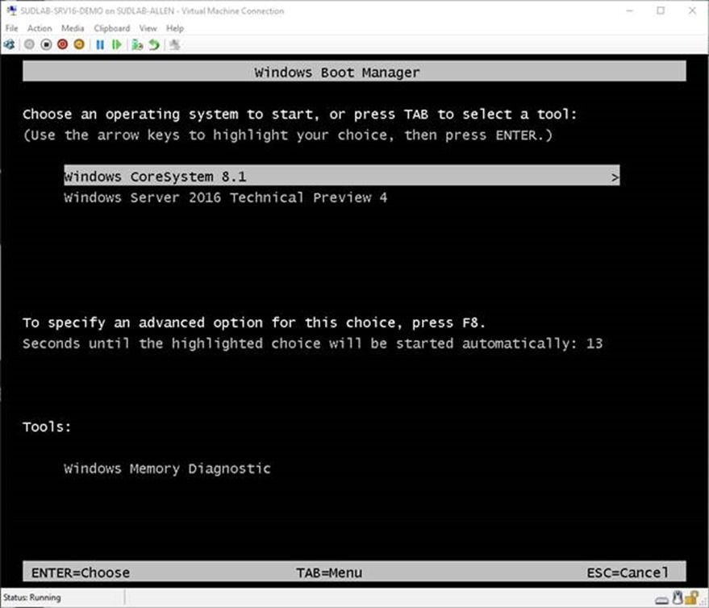
Task: Maximize the Virtual Machine Connection window
Action: pos(661,10)
